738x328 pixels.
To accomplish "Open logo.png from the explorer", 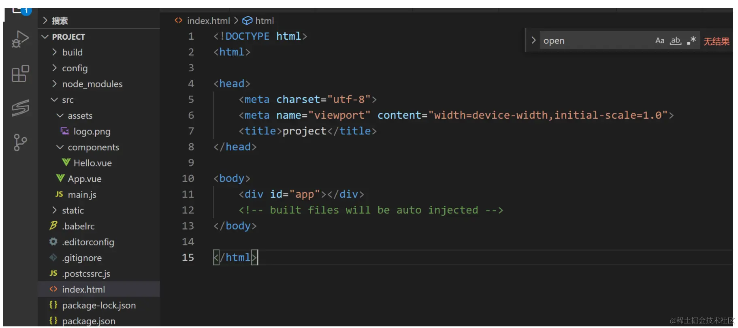I will tap(92, 131).
